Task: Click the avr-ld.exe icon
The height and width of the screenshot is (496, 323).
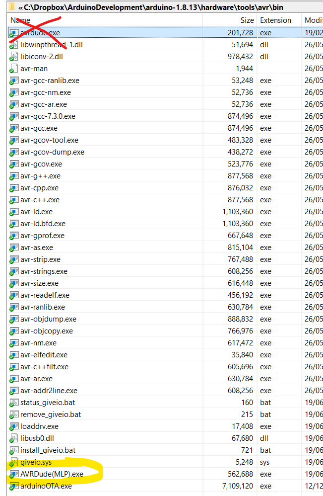Action: pos(13,212)
